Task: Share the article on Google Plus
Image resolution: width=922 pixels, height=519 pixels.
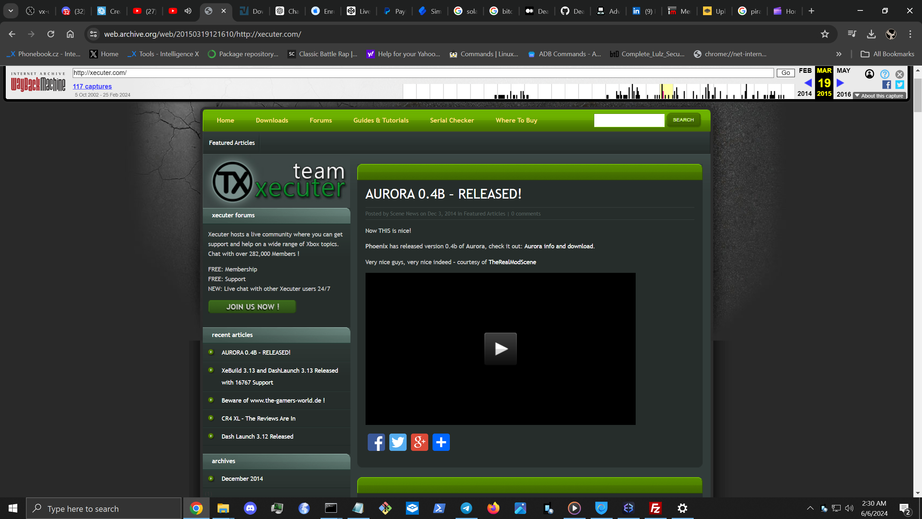Action: click(x=419, y=442)
